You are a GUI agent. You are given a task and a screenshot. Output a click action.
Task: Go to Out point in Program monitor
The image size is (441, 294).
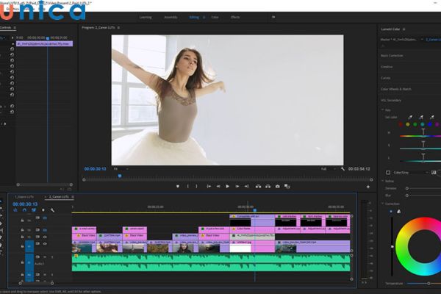coord(246,186)
